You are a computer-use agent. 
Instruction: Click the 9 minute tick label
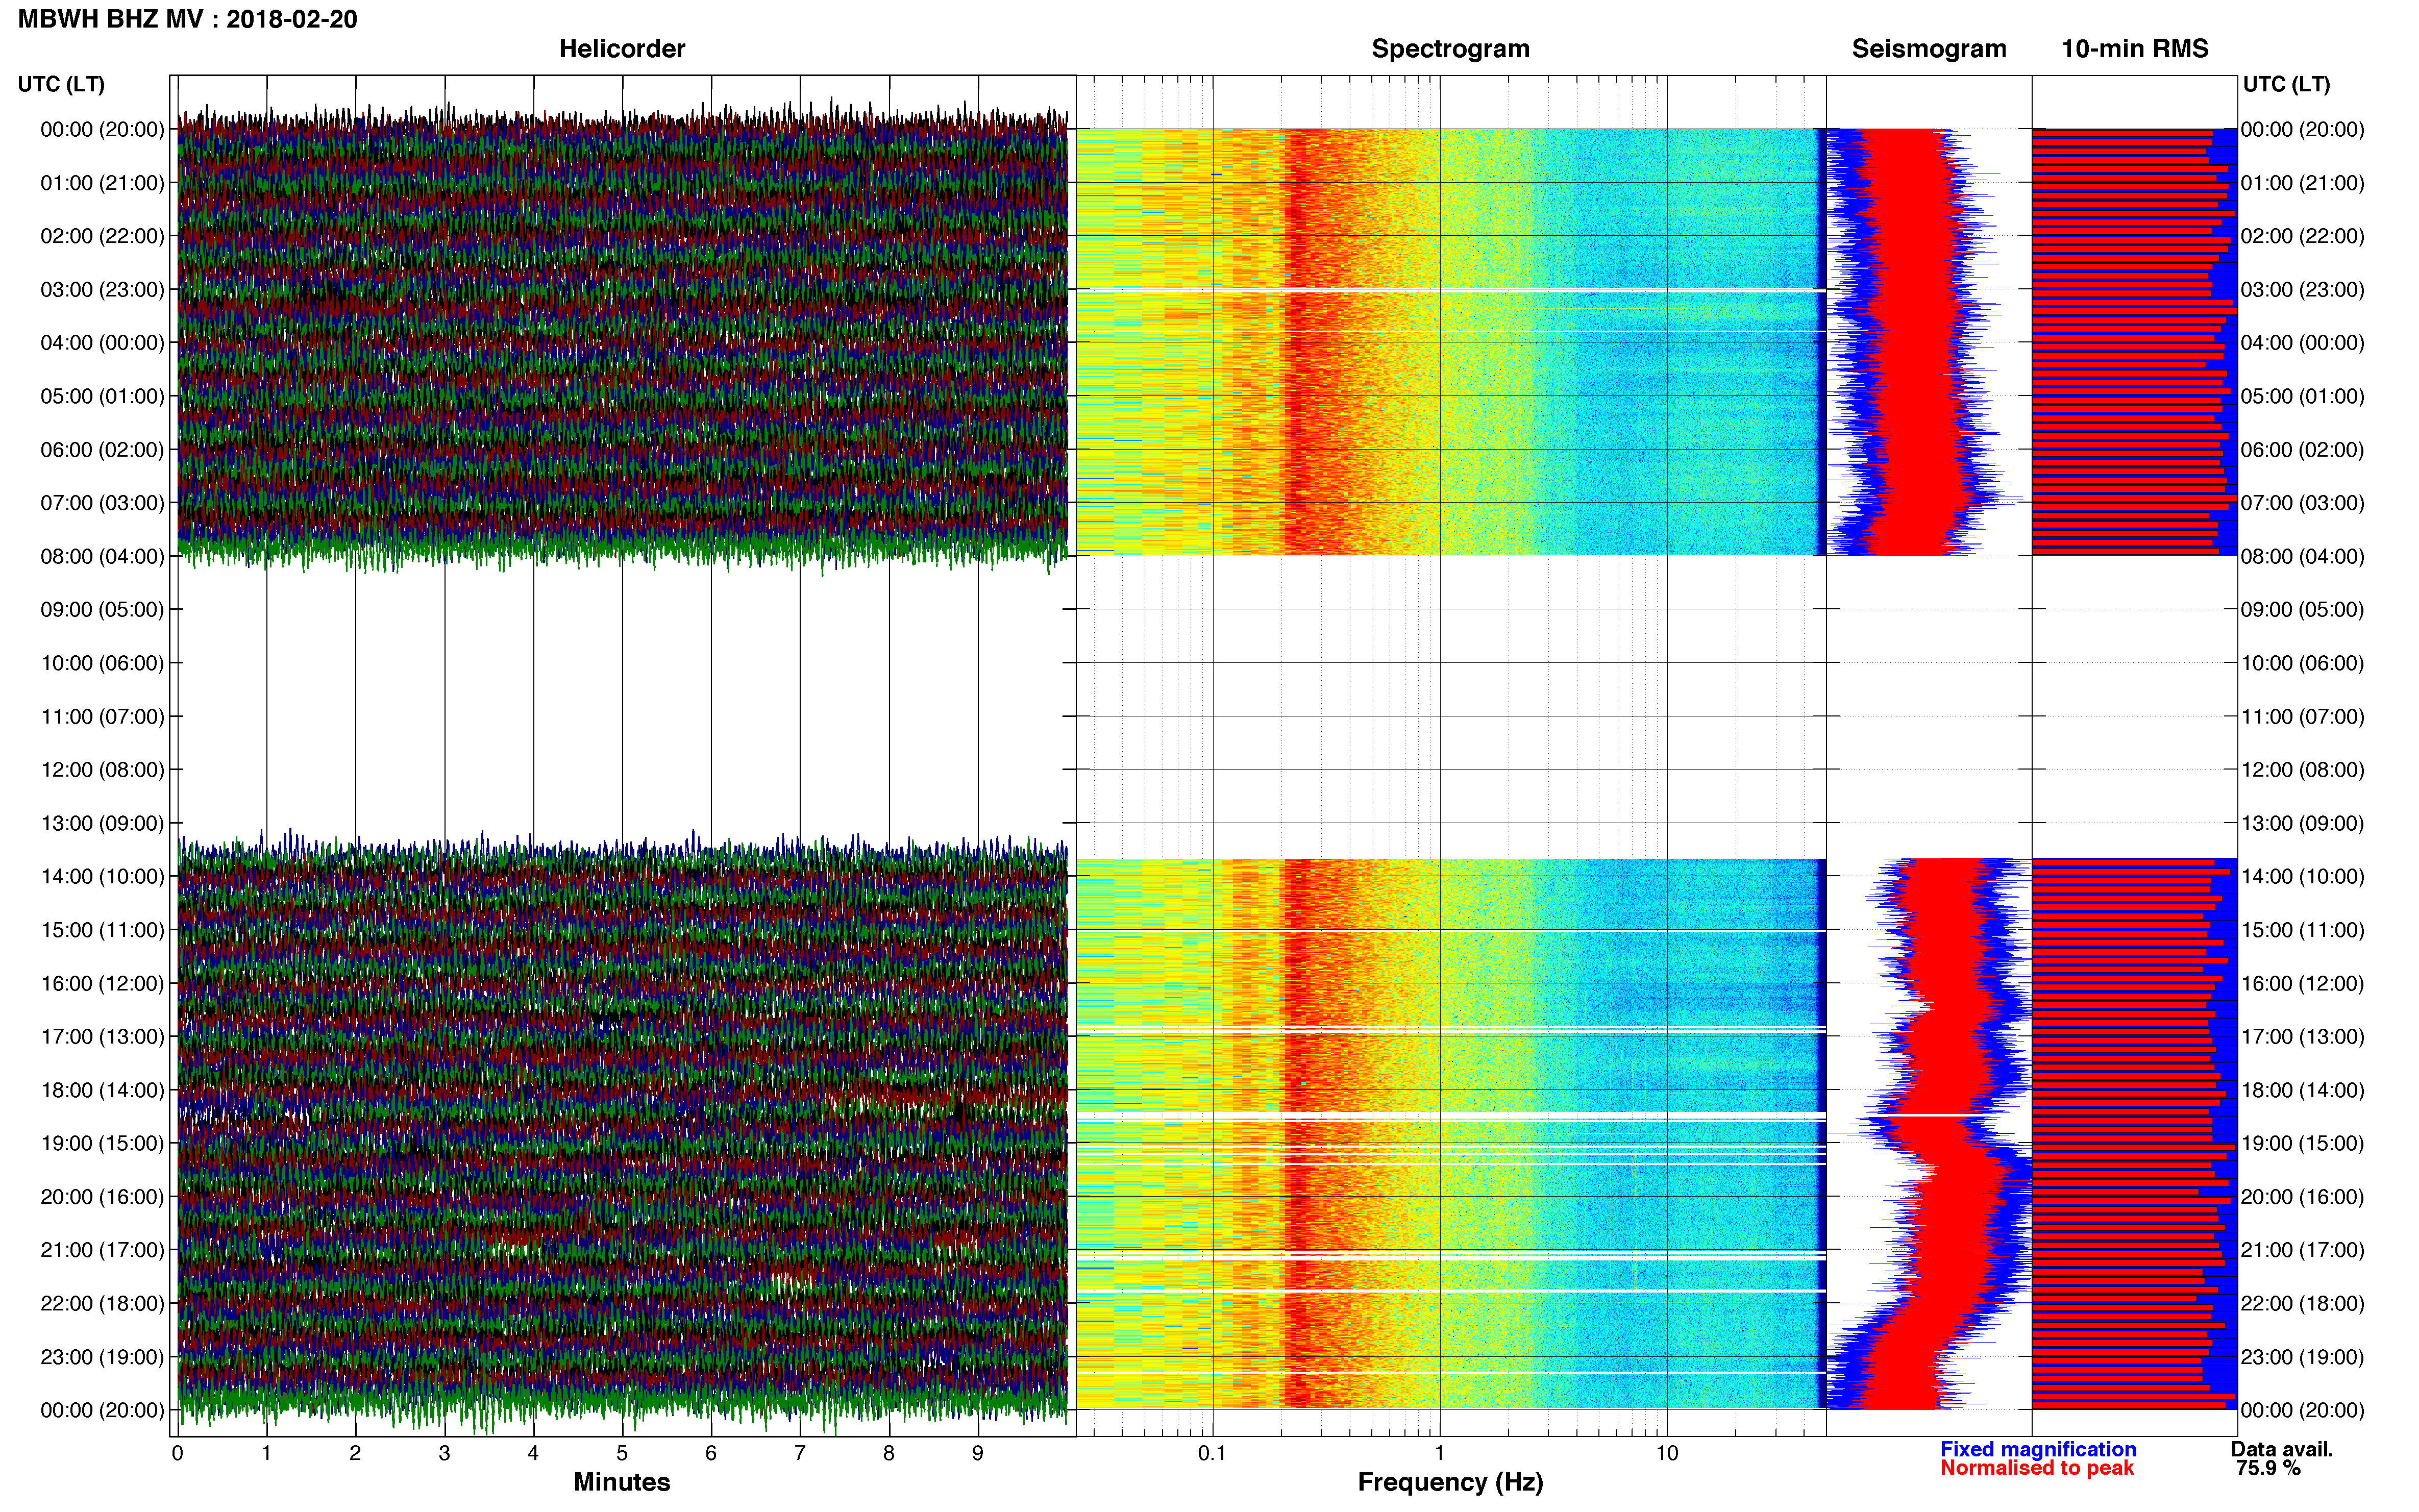(978, 1453)
